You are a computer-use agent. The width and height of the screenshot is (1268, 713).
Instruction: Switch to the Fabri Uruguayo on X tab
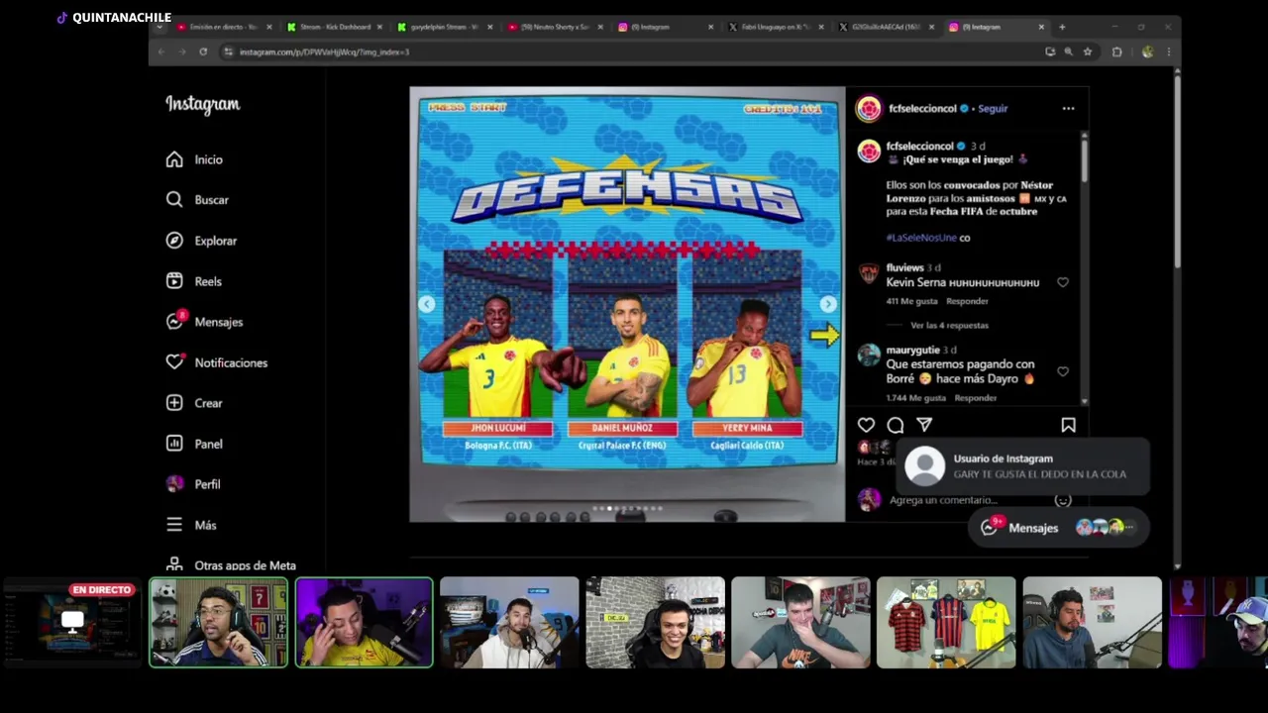point(776,27)
